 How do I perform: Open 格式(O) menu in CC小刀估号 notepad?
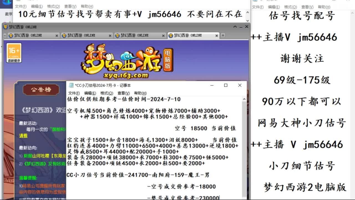pyautogui.click(x=107, y=93)
